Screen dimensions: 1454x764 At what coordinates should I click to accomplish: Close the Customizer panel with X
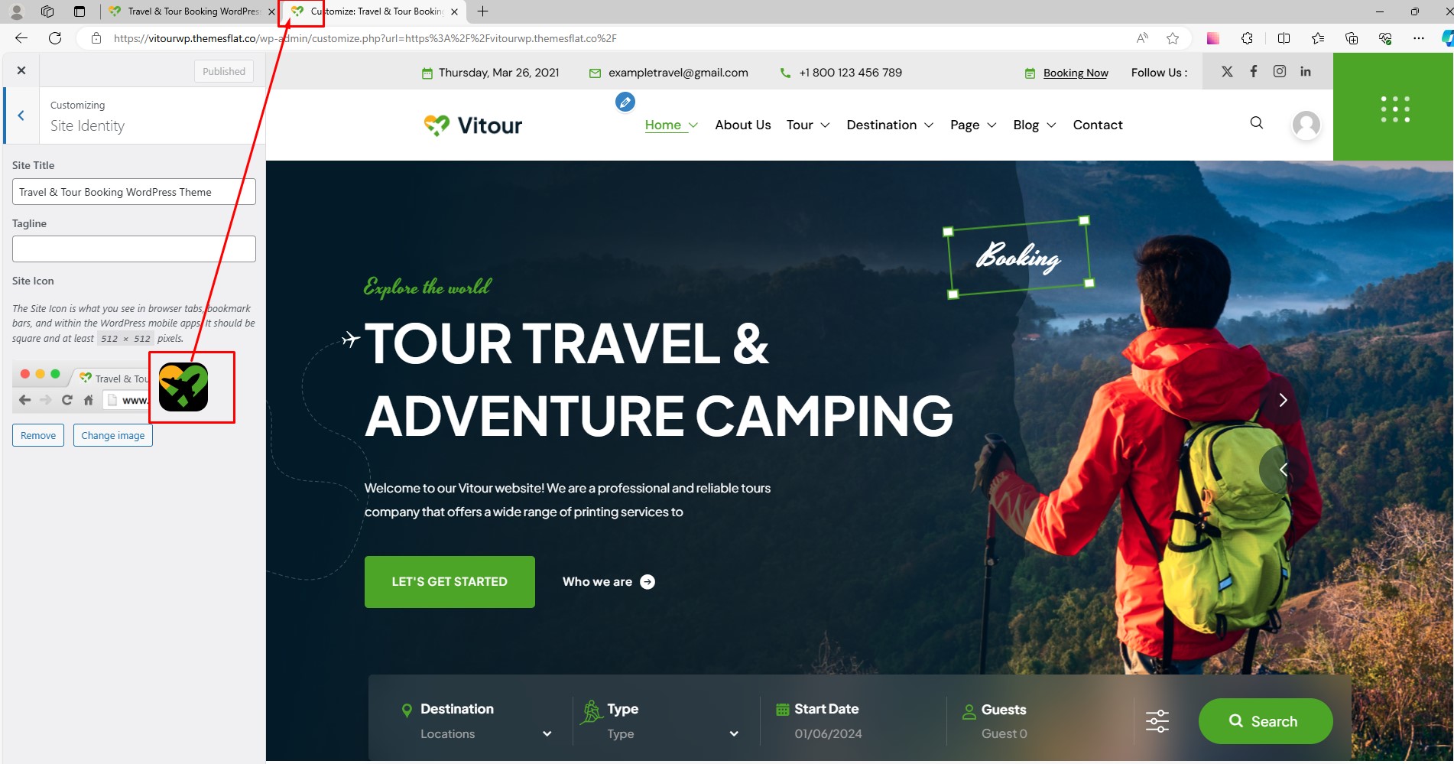pyautogui.click(x=21, y=70)
